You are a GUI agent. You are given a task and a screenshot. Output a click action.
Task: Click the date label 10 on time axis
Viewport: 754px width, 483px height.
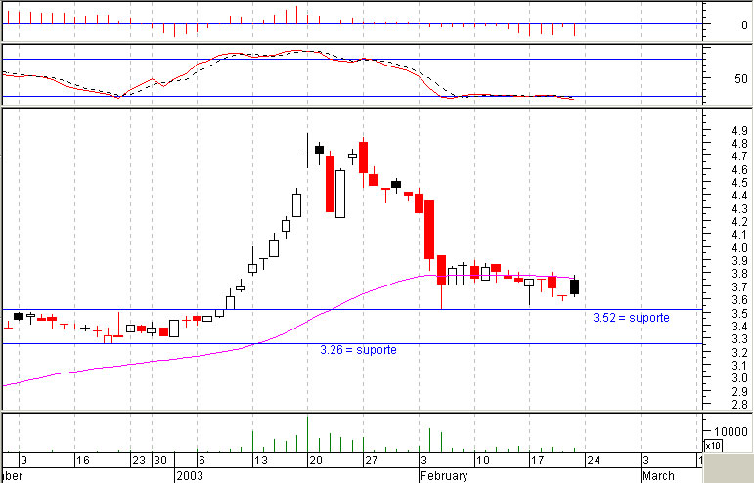(x=482, y=461)
